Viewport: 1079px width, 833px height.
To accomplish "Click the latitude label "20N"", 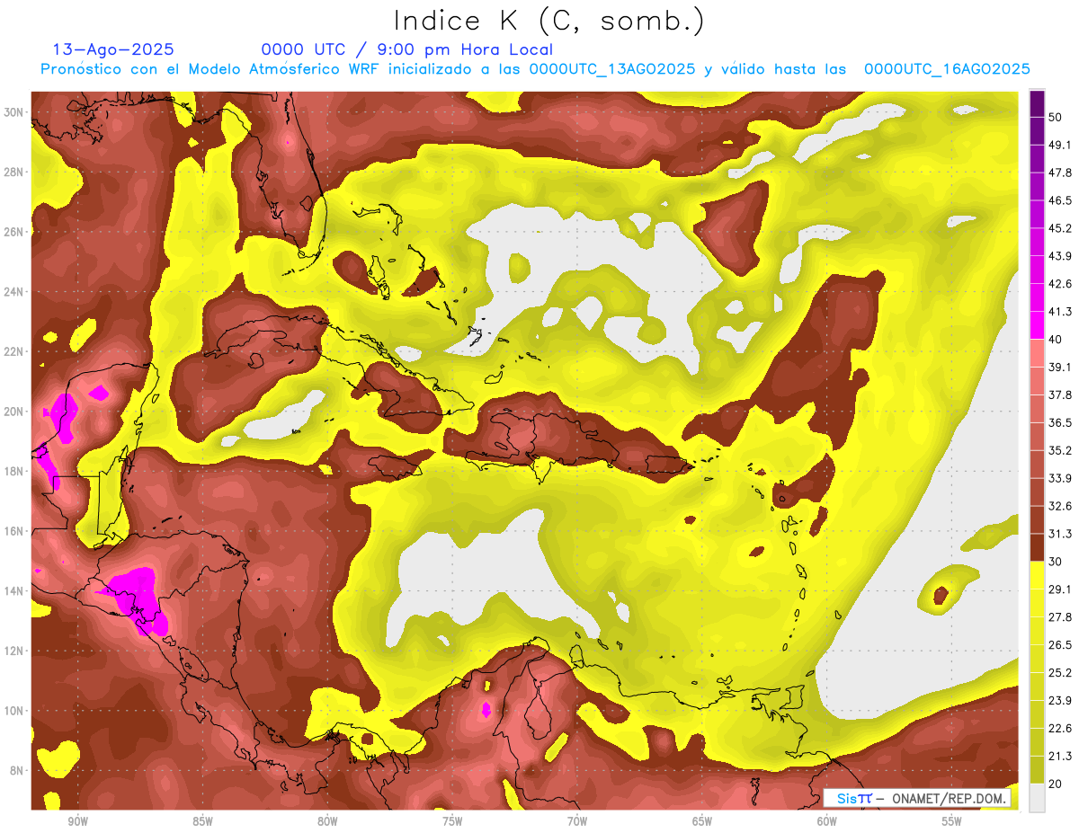I will coord(13,412).
